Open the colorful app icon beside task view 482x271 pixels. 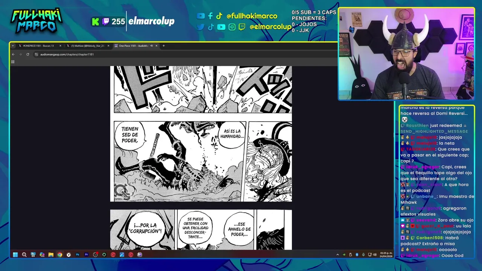pyautogui.click(x=42, y=254)
